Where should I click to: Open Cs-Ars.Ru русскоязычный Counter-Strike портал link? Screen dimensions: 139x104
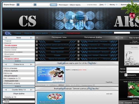coord(21,9)
